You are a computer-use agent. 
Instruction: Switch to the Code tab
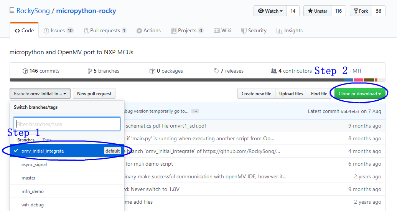click(24, 30)
